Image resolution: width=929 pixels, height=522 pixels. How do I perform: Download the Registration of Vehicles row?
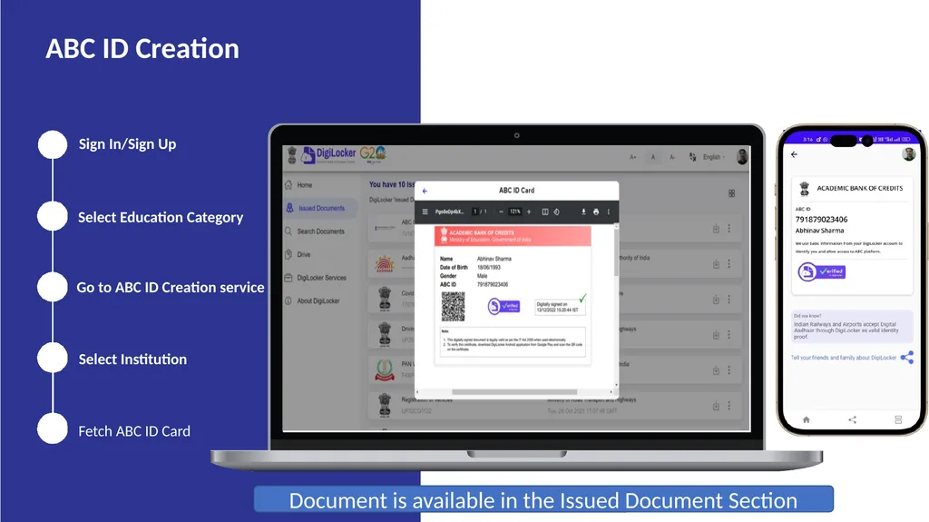[x=716, y=407]
